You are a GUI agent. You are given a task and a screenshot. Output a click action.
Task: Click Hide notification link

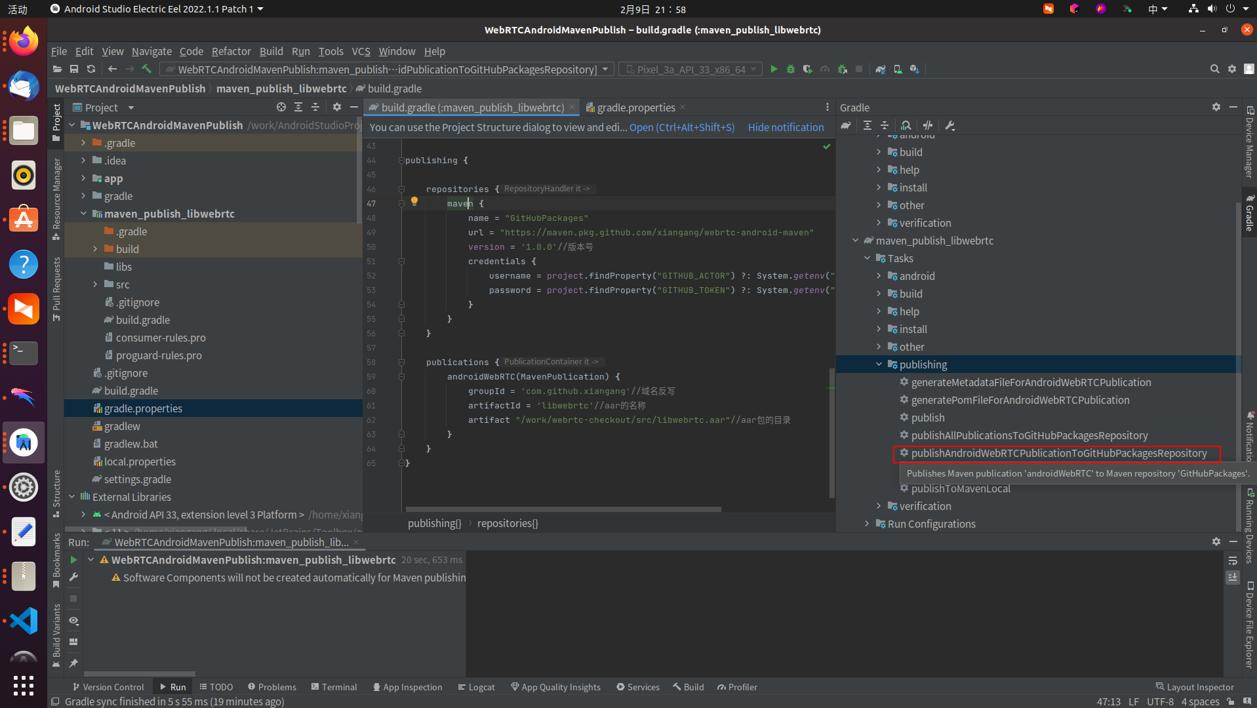786,127
